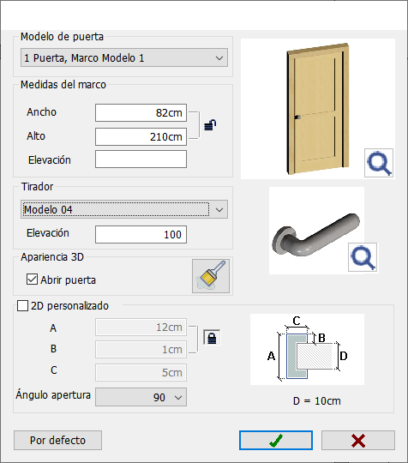Click the Tirador Elevación field showing 100

141,234
